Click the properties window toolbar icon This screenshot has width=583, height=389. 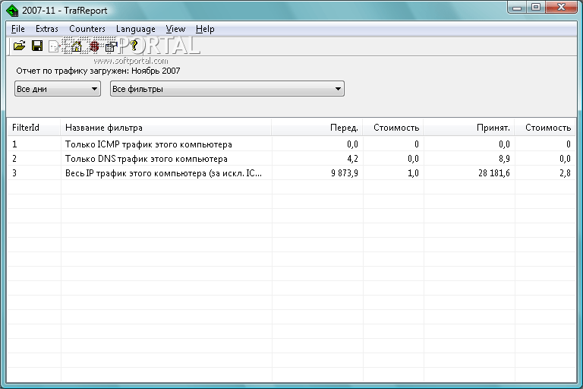pyautogui.click(x=111, y=46)
